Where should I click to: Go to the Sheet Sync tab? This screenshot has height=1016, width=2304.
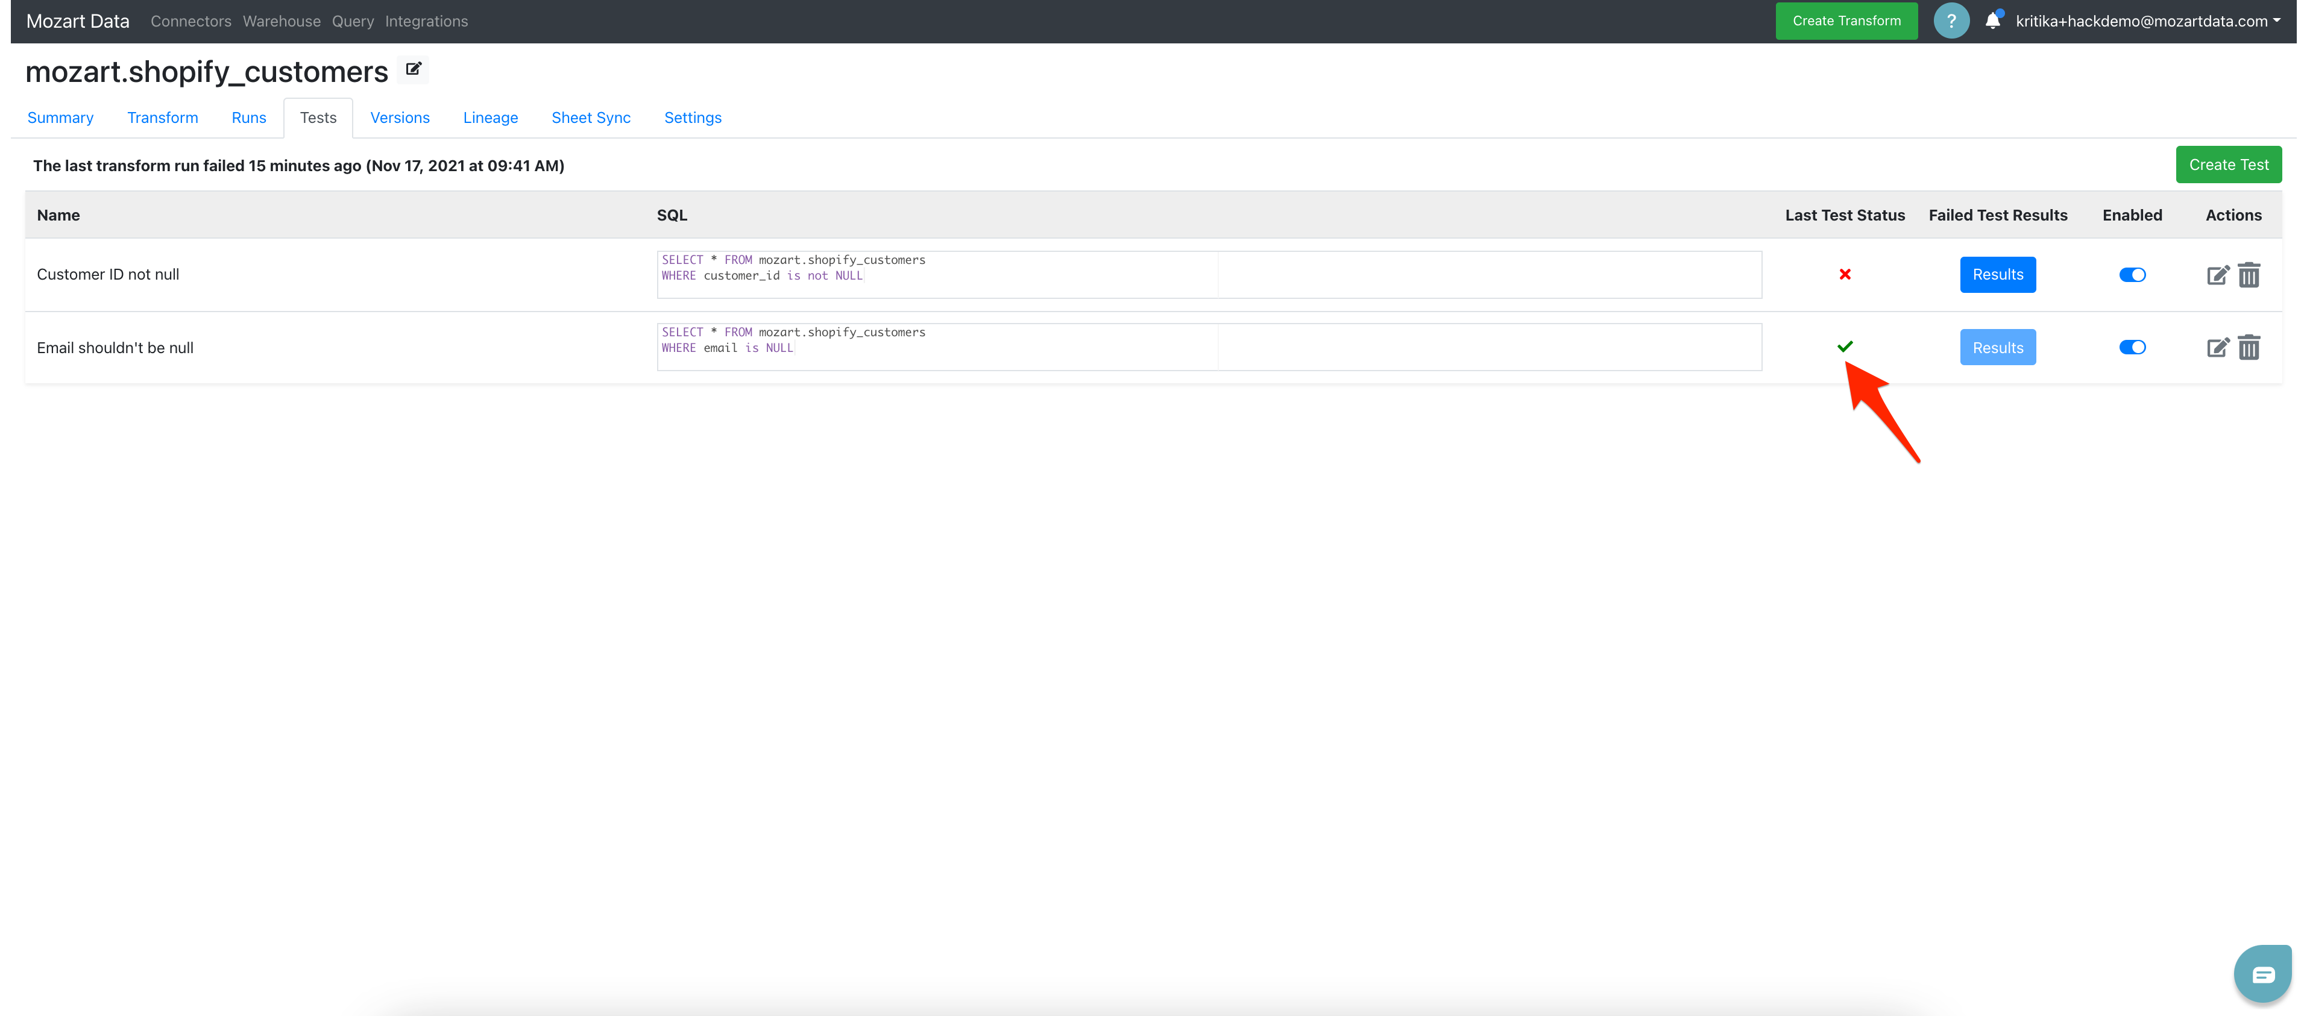(590, 117)
